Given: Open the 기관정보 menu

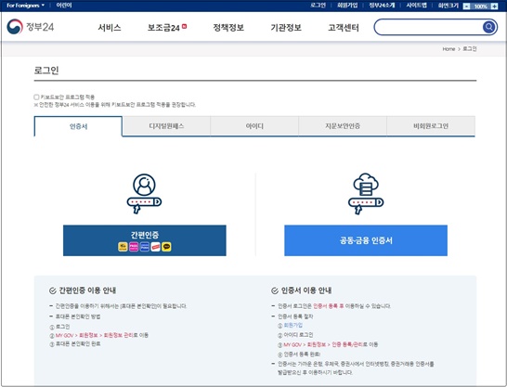Looking at the screenshot, I should [x=286, y=28].
